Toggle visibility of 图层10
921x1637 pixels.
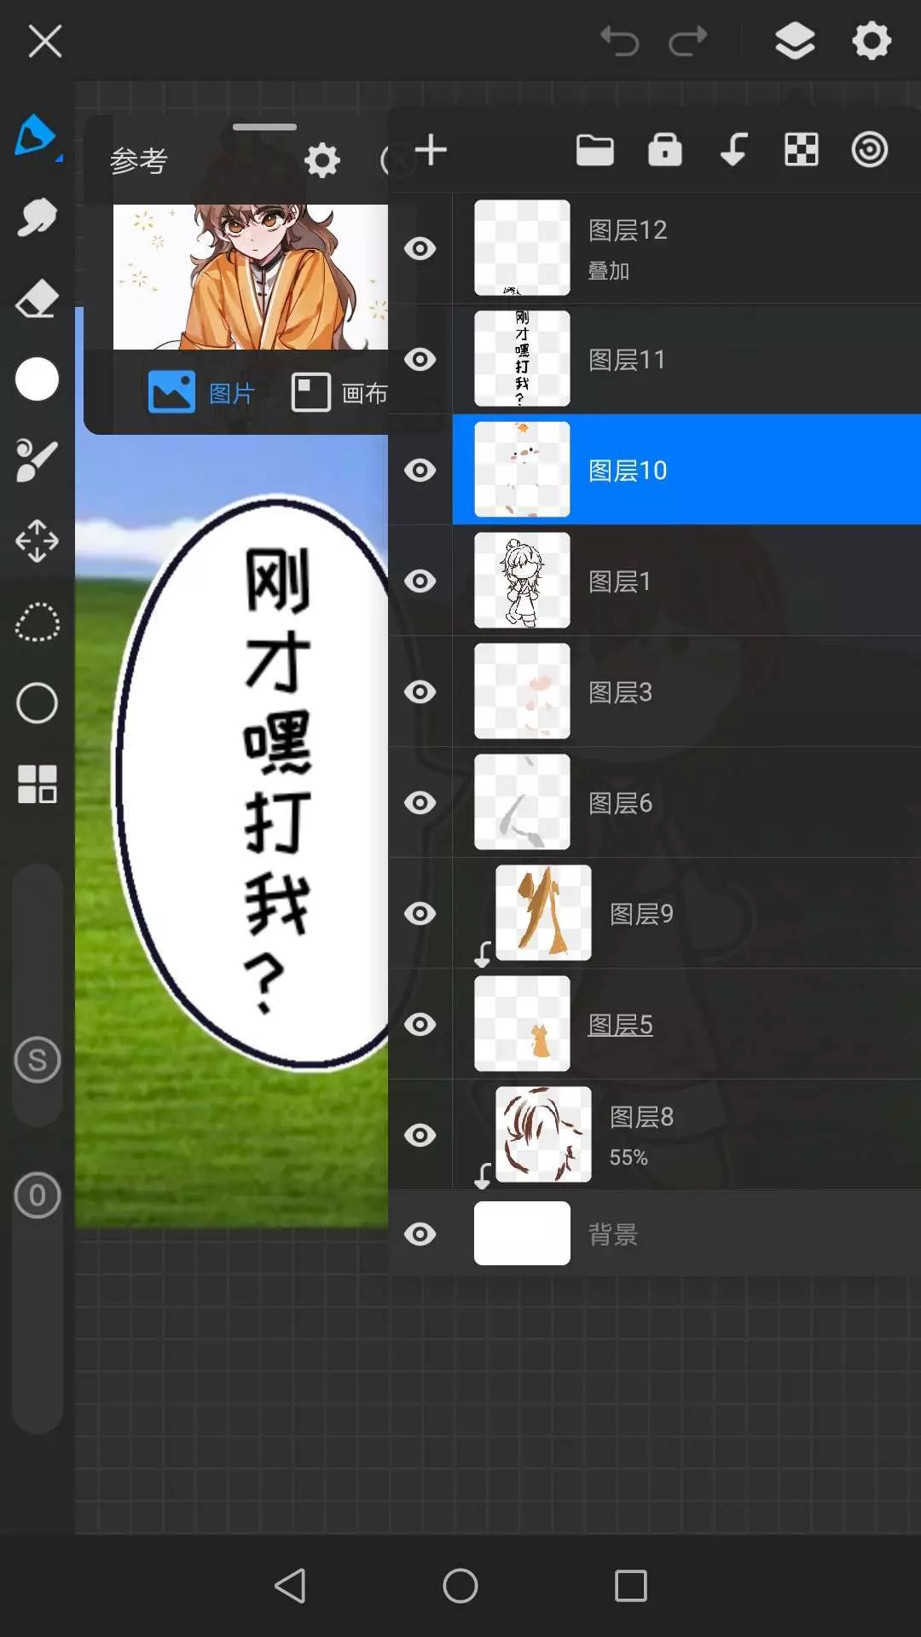(x=420, y=470)
